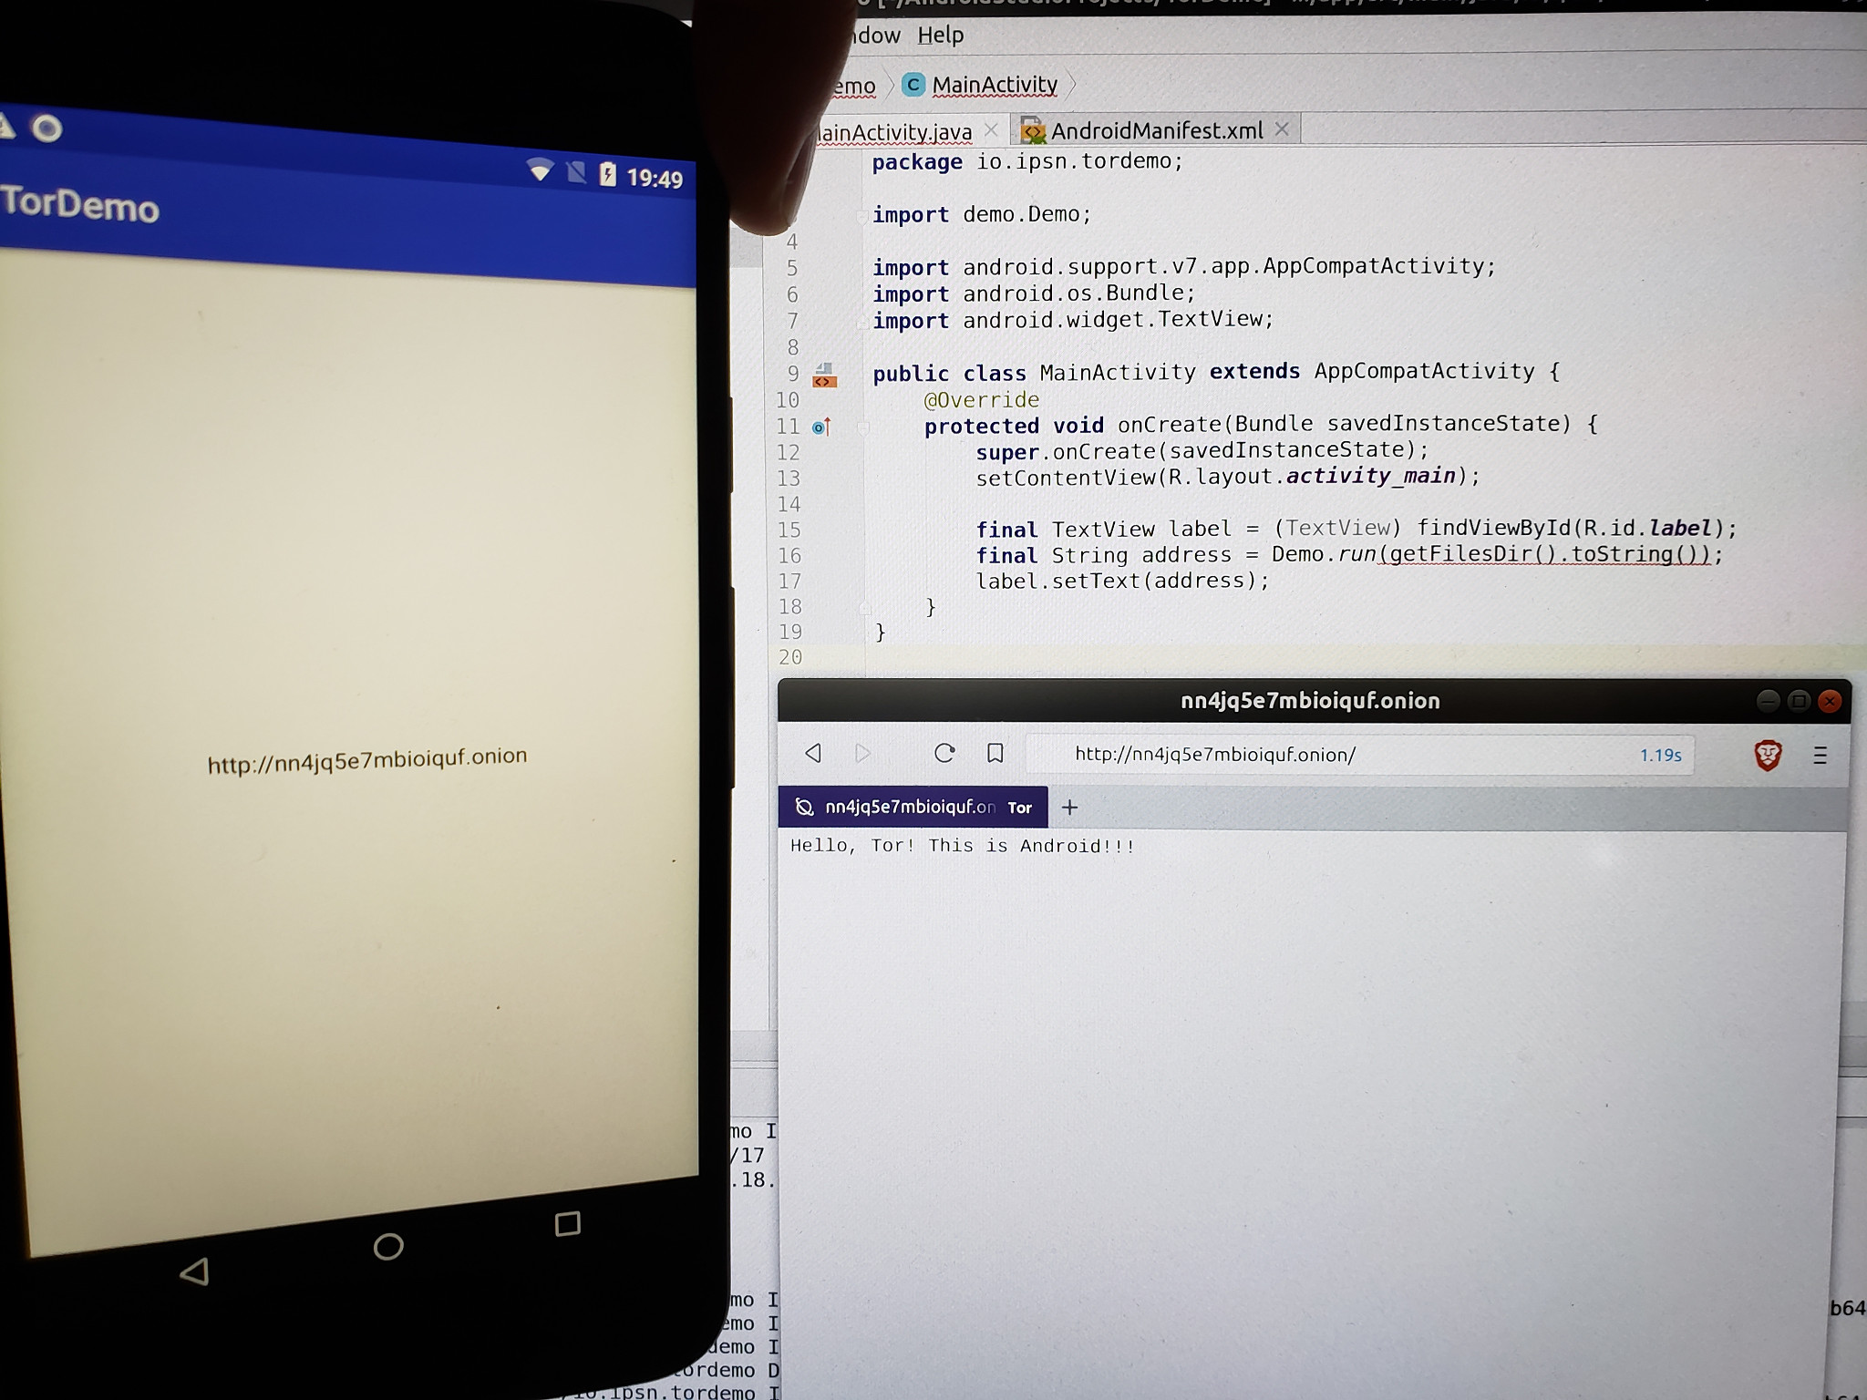Image resolution: width=1867 pixels, height=1400 pixels.
Task: Reload the onion page
Action: [x=944, y=753]
